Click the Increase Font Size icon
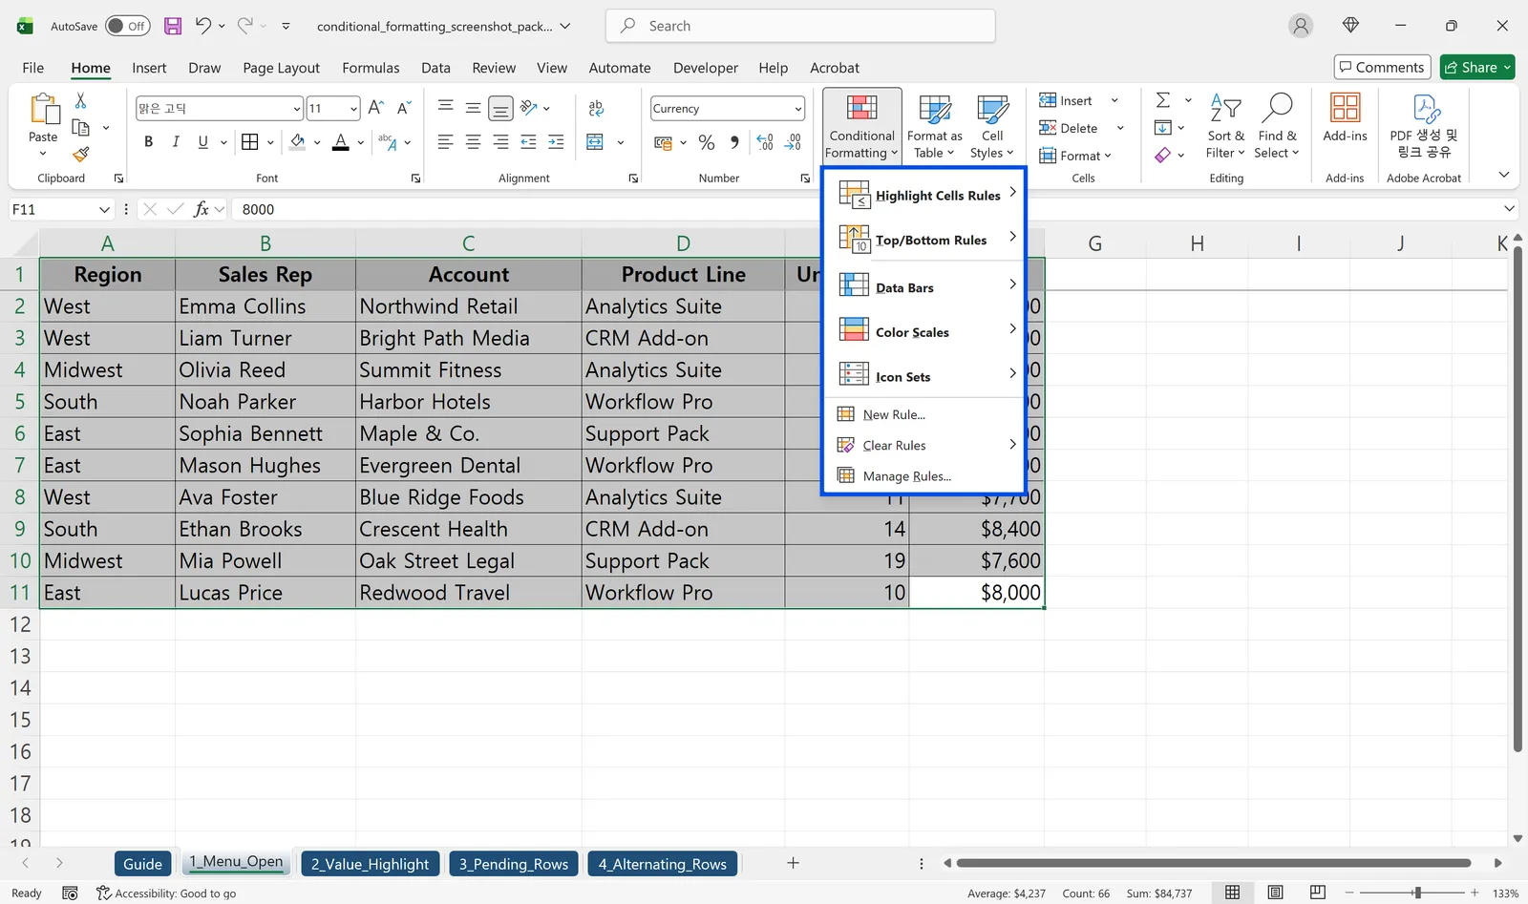 376,108
